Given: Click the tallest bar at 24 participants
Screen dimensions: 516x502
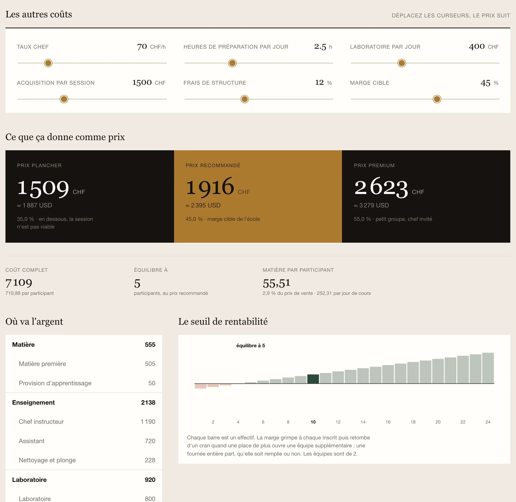Looking at the screenshot, I should [488, 368].
